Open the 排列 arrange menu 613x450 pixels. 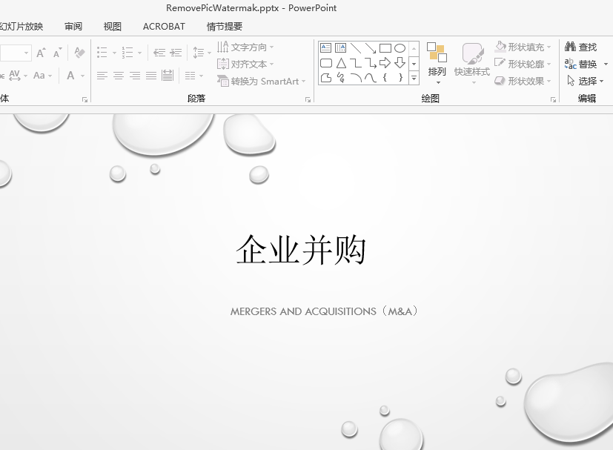437,62
